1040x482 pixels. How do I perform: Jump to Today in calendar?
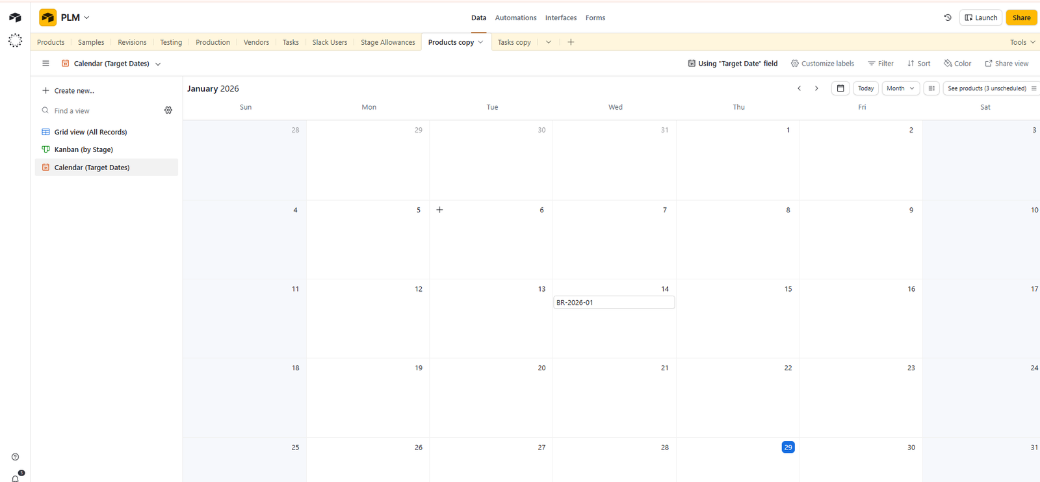click(866, 88)
